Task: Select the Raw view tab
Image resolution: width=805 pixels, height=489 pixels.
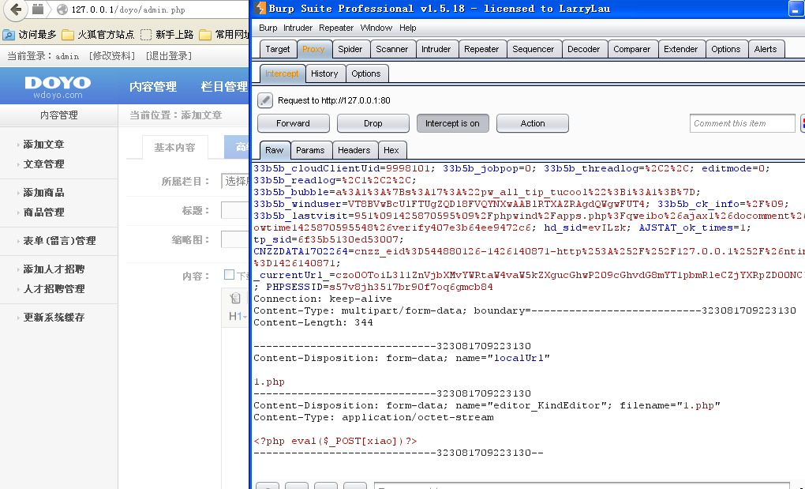Action: point(274,150)
